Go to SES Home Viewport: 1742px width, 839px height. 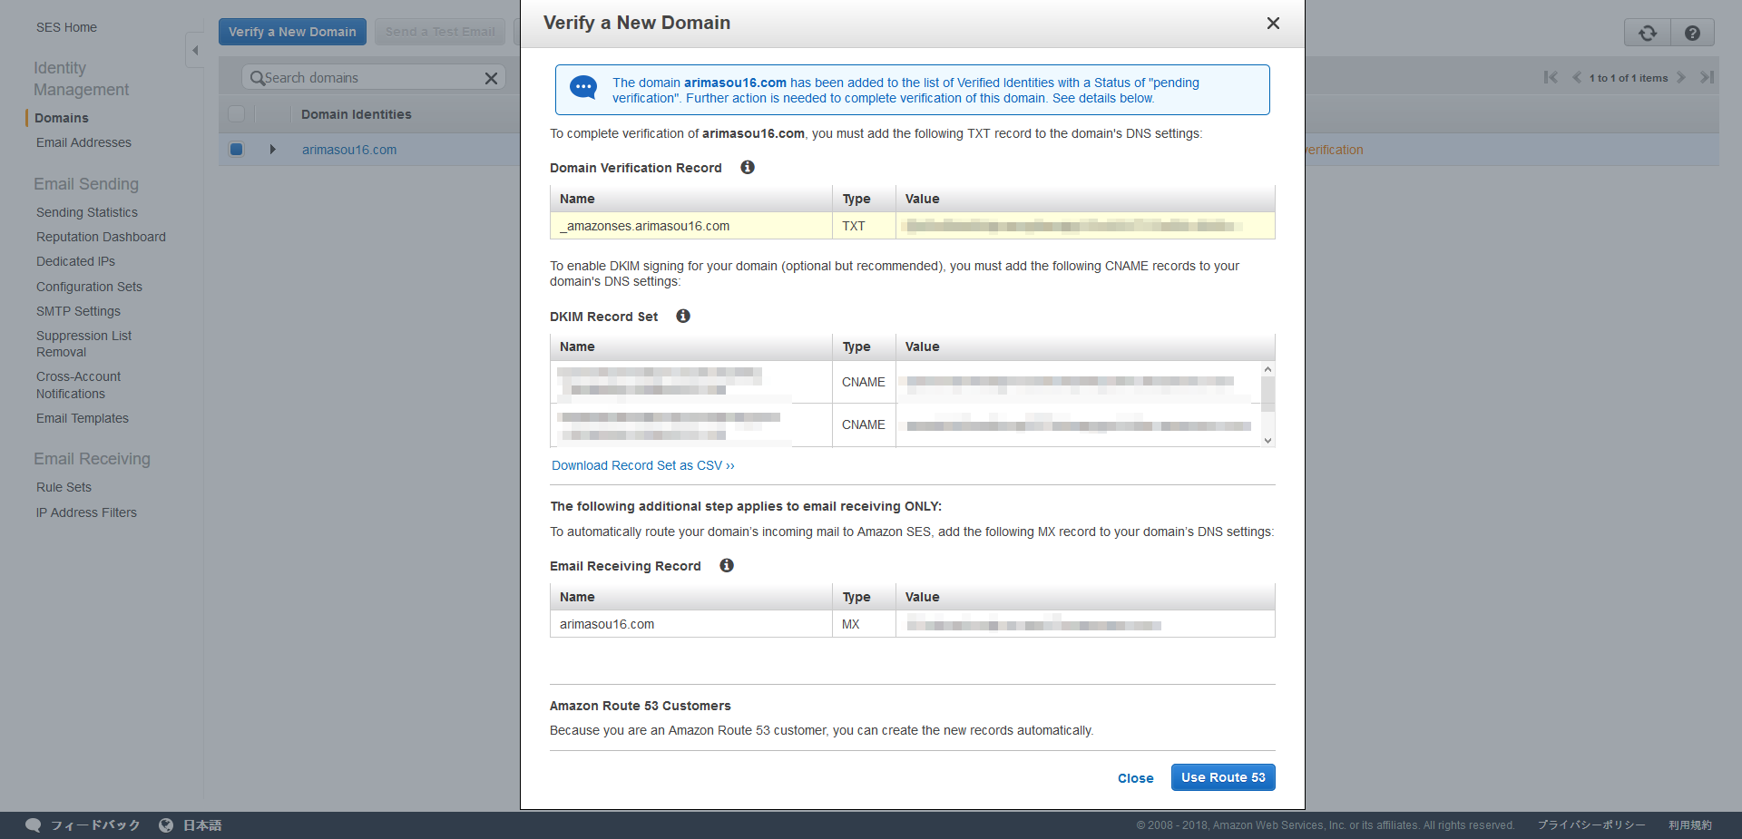[66, 27]
